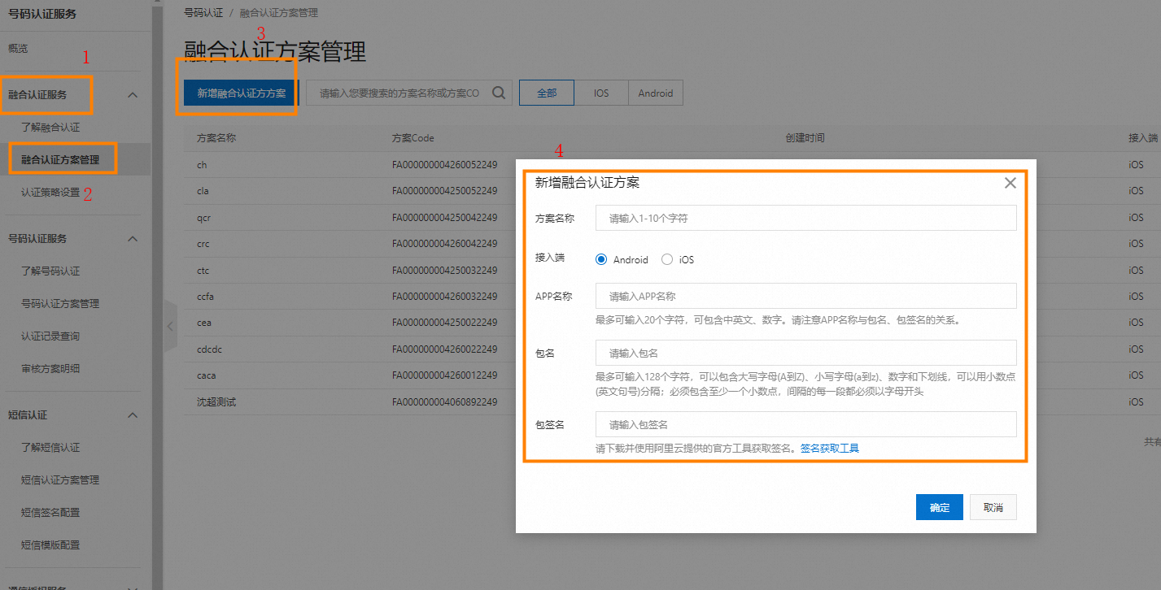Click code FA000000004060892249
1161x590 pixels.
(x=444, y=402)
